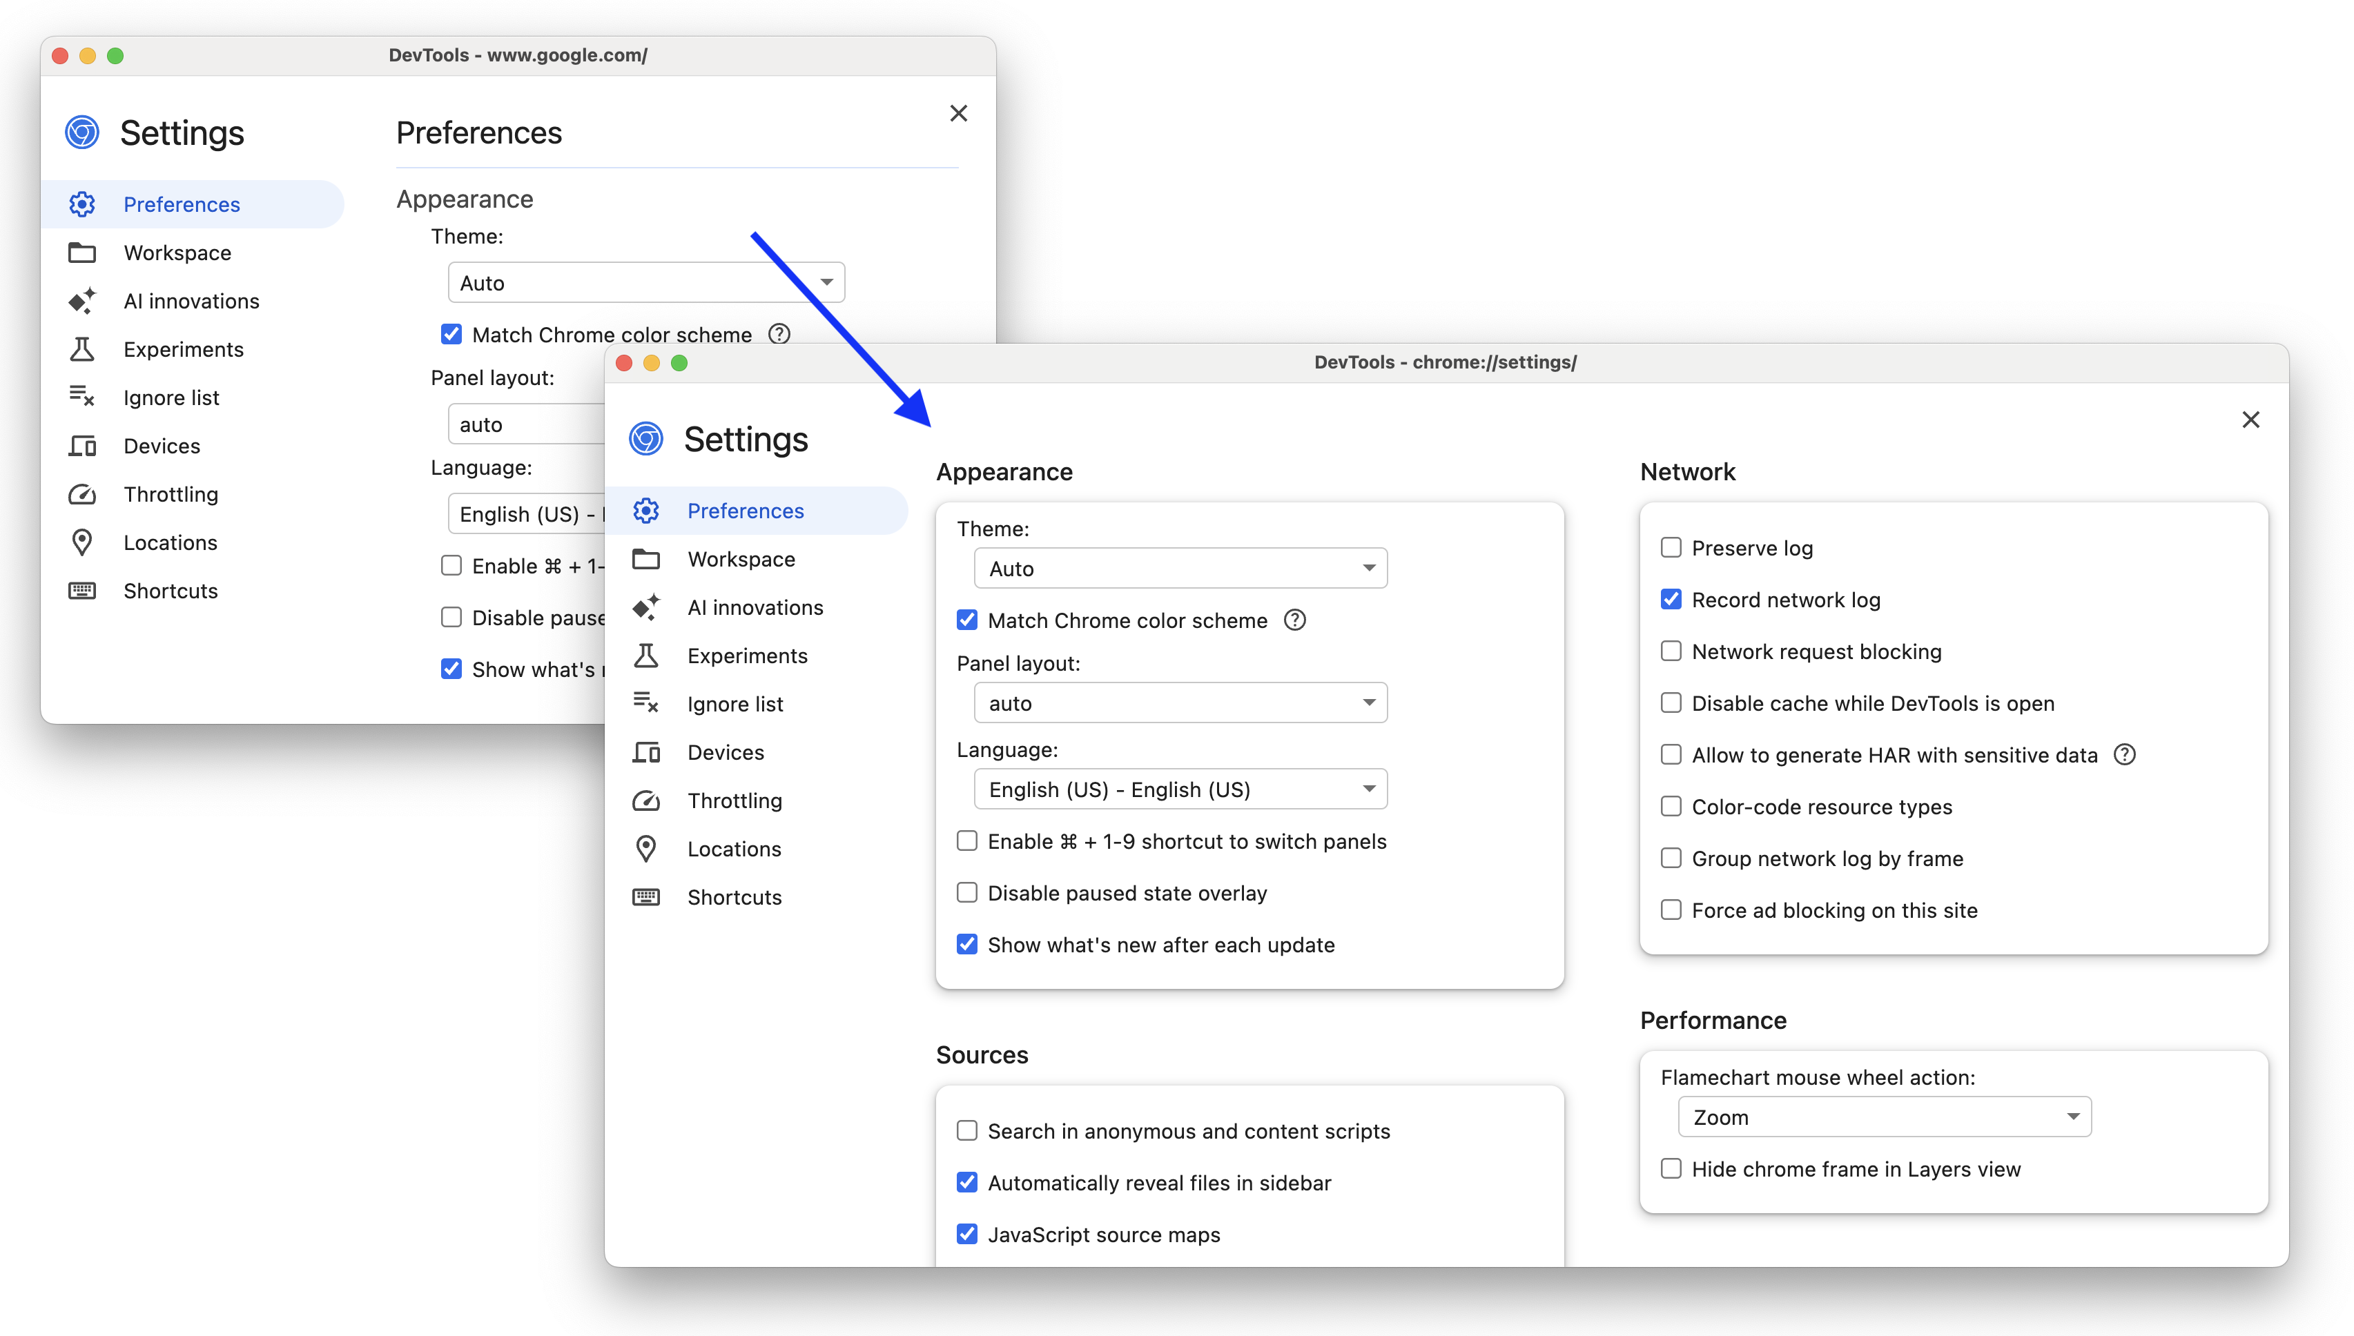Toggle Match Chrome color scheme checkbox
This screenshot has height=1336, width=2354.
coord(965,620)
